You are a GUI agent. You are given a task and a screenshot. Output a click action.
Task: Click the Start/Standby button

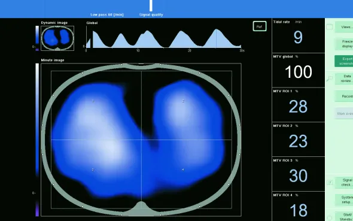tap(345, 217)
